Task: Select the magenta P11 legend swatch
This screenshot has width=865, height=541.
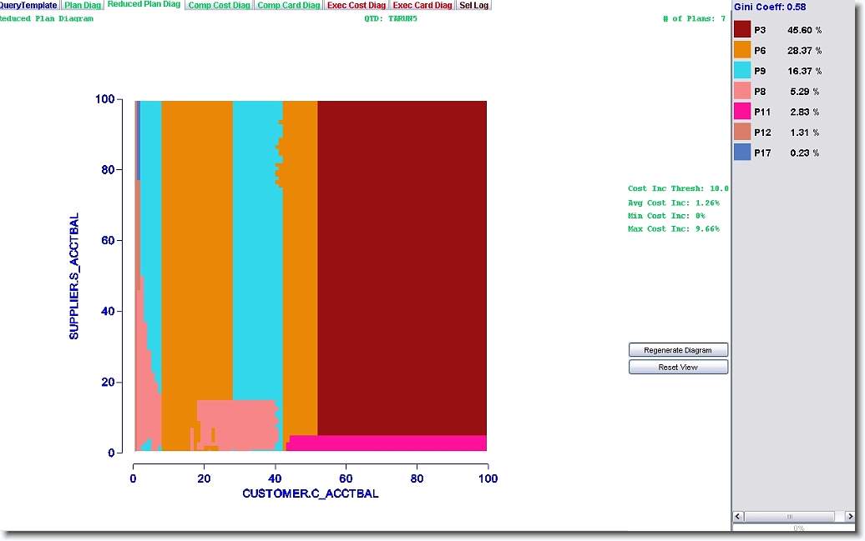Action: tap(742, 112)
